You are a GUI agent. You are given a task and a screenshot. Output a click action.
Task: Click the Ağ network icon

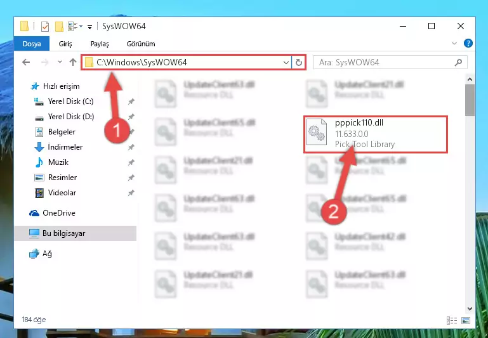pos(34,254)
